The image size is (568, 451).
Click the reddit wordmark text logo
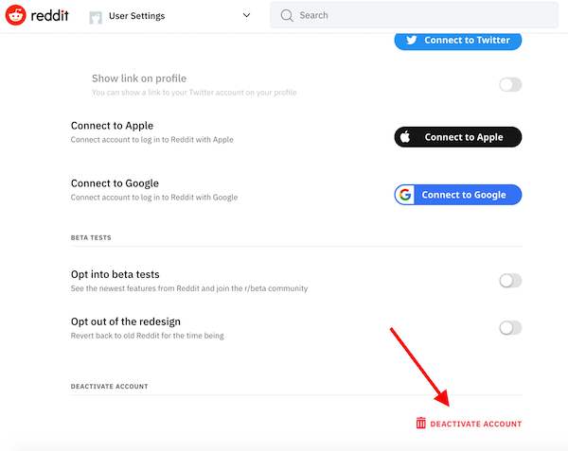[49, 15]
